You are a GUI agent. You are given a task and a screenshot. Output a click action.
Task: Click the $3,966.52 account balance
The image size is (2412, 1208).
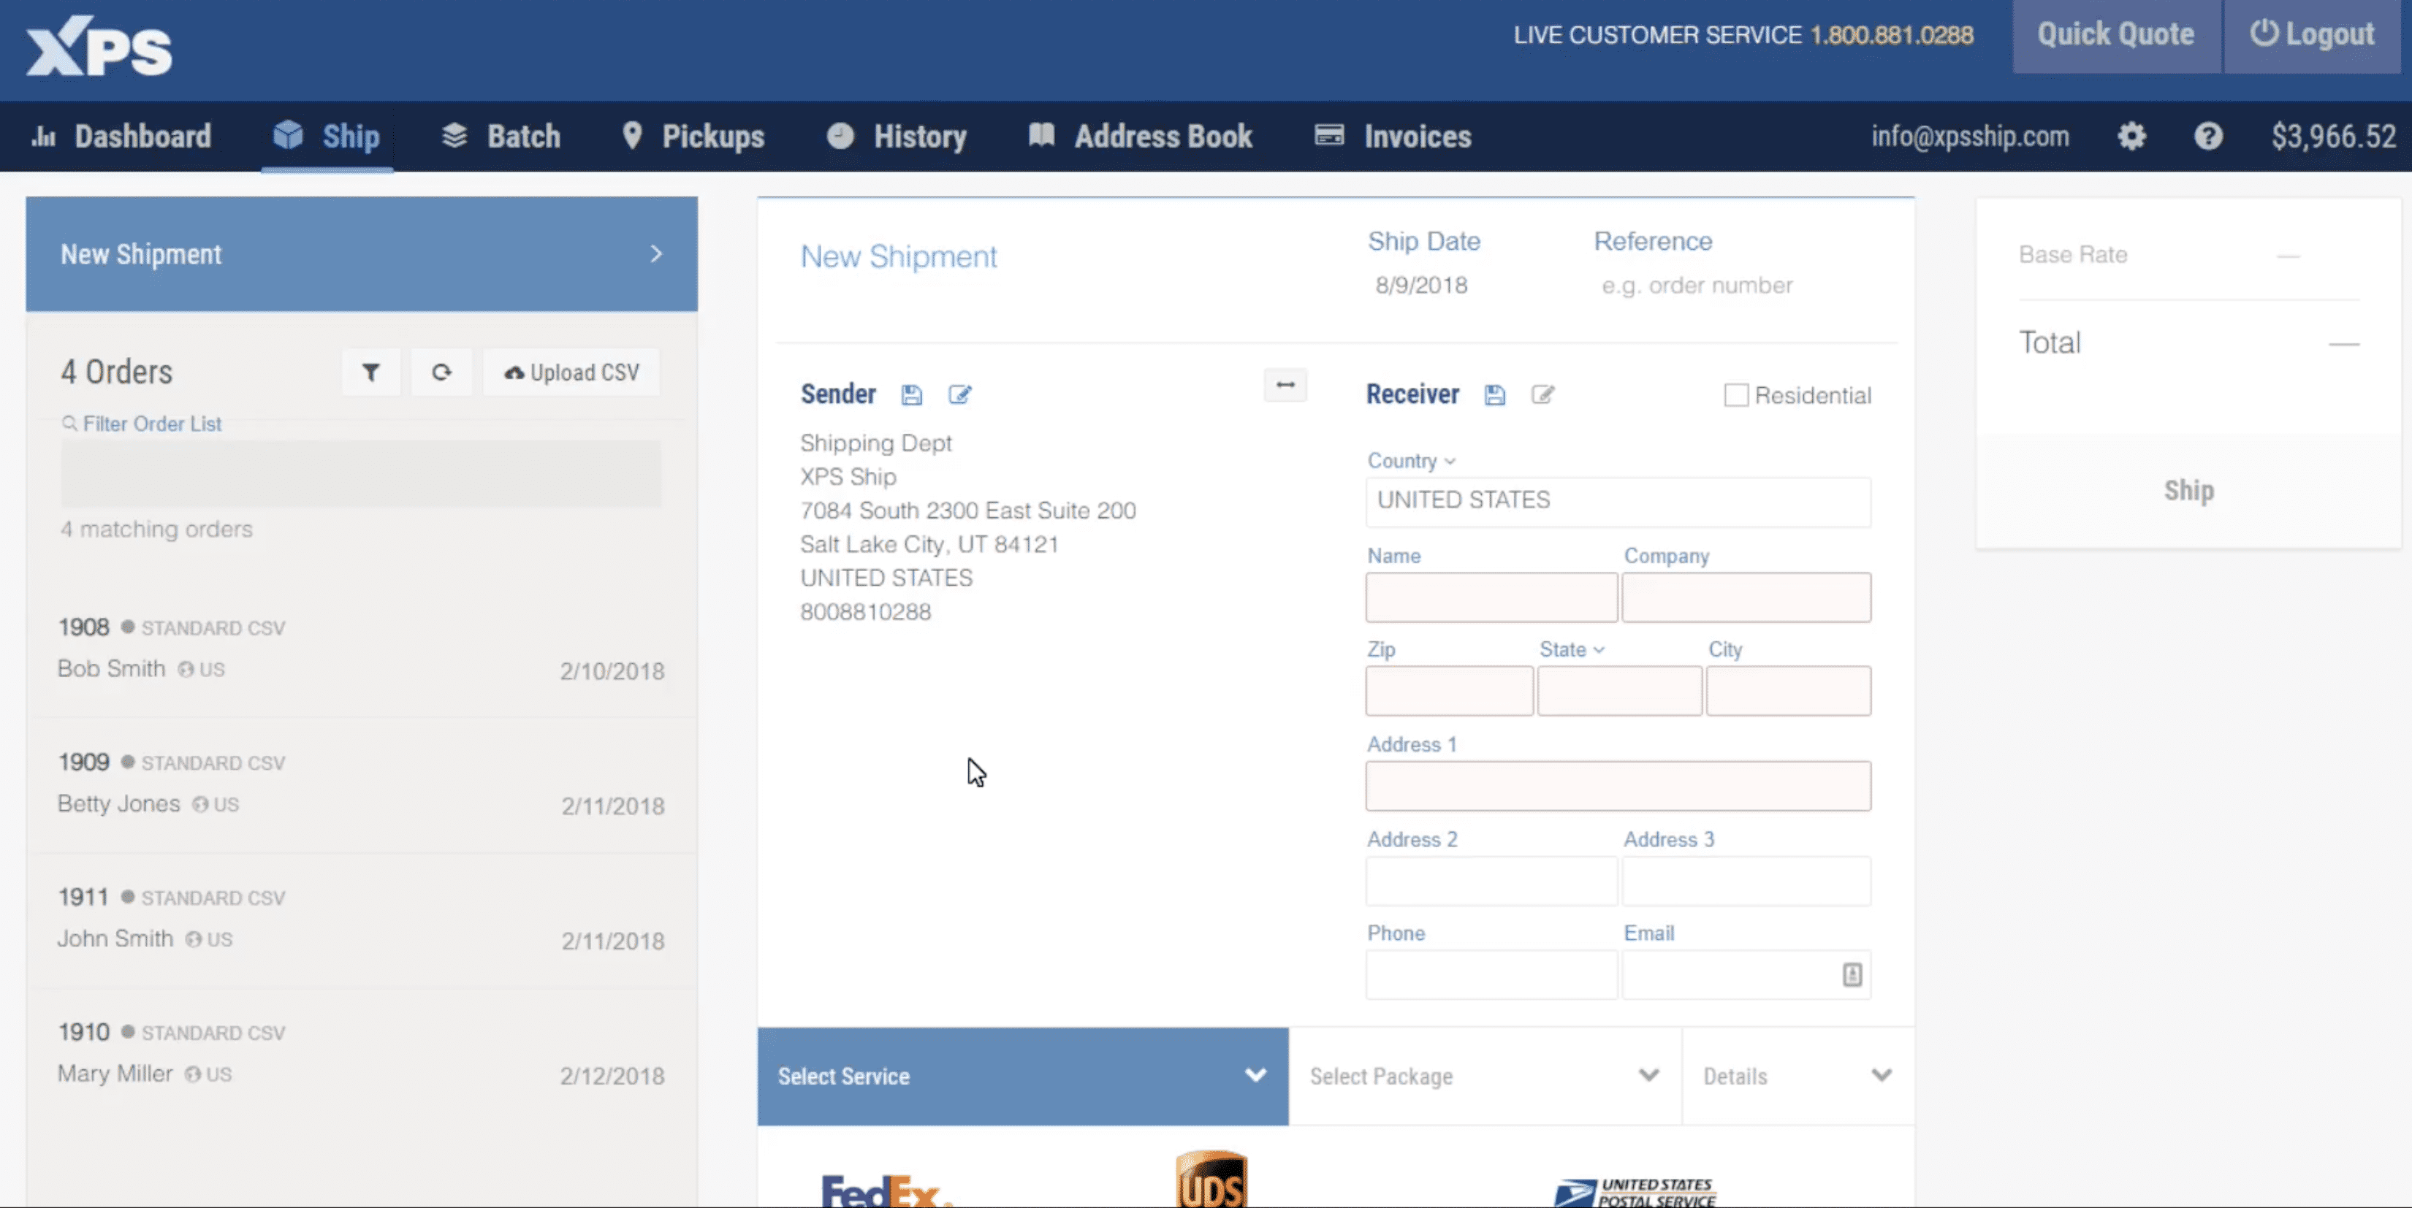click(x=2333, y=137)
